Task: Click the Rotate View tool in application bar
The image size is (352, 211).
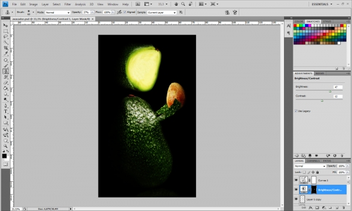Action: [x=190, y=4]
